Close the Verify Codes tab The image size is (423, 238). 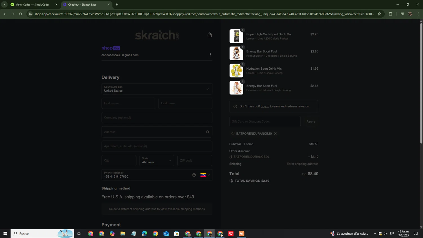pos(56,5)
